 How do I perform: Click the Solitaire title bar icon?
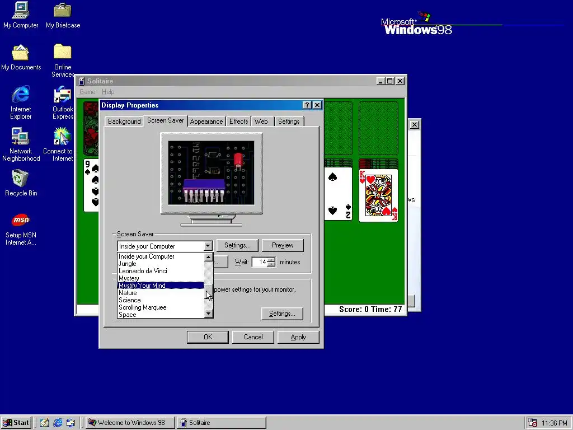tap(82, 81)
